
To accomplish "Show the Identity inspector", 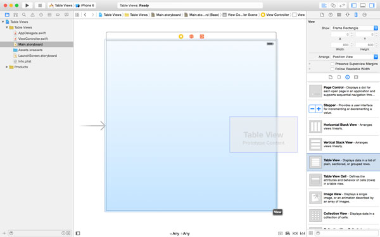I will 339,15.
